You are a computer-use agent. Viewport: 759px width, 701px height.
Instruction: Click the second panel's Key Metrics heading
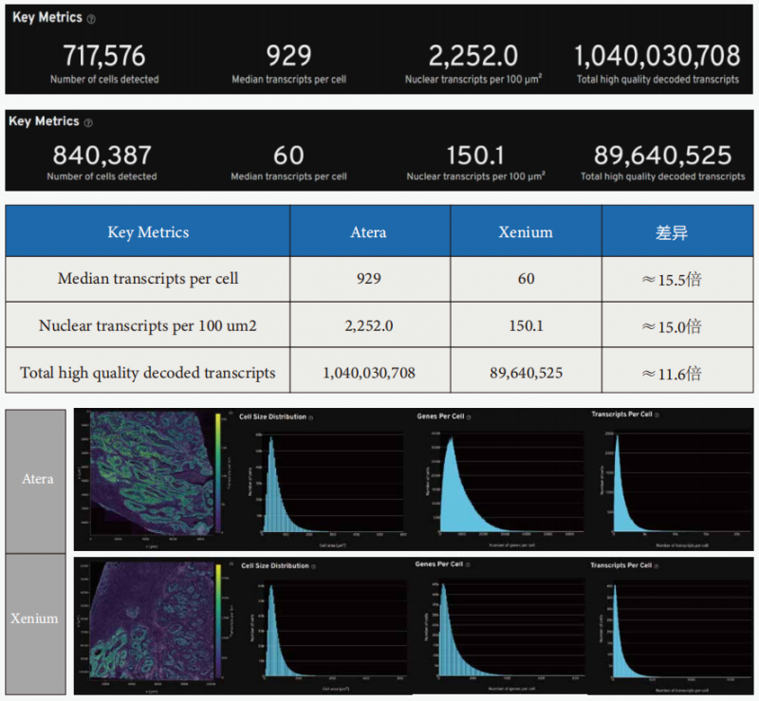tap(44, 121)
